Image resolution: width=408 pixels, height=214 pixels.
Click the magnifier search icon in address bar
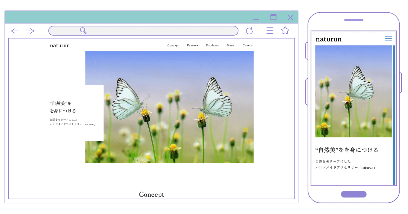point(83,31)
